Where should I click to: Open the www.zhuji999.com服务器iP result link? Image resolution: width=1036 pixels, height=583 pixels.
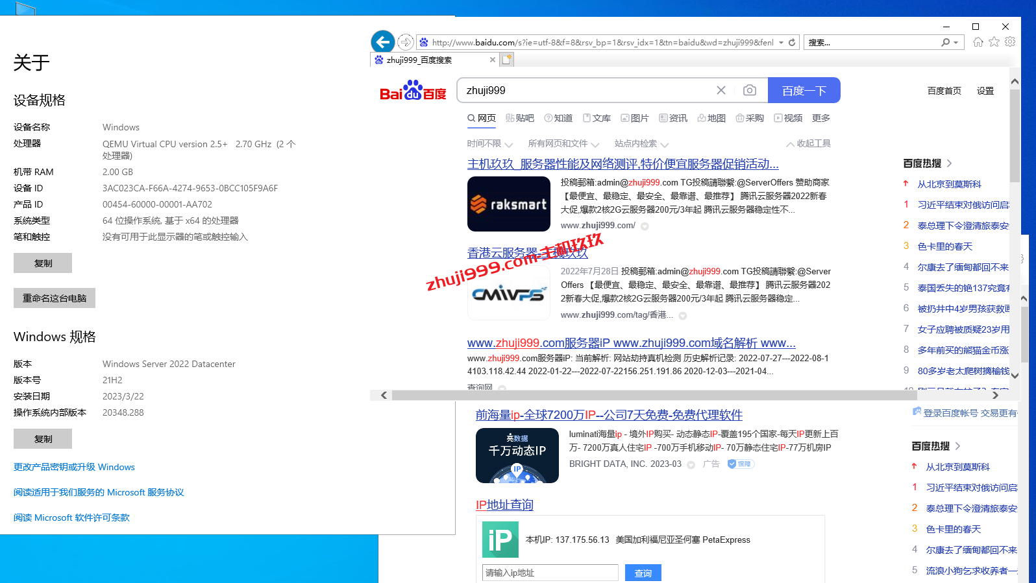632,343
